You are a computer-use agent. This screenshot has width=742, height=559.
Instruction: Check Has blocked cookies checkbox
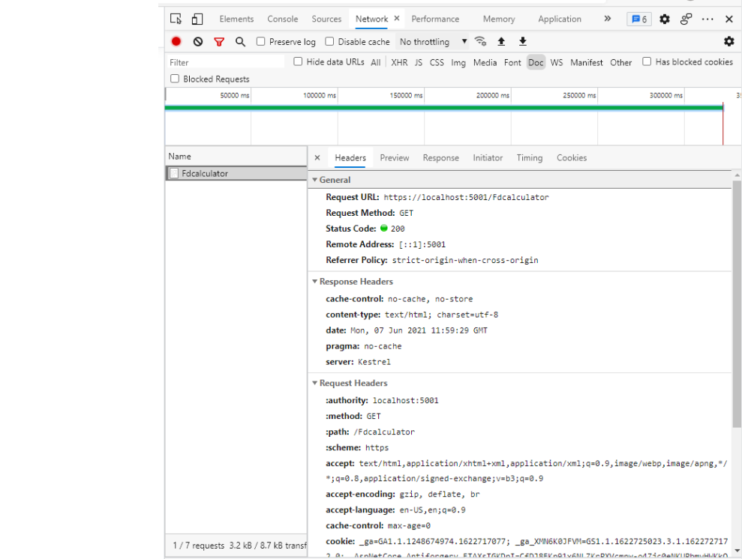click(647, 61)
